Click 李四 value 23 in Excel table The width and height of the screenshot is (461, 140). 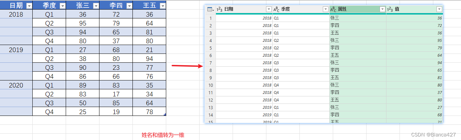(x=116, y=67)
